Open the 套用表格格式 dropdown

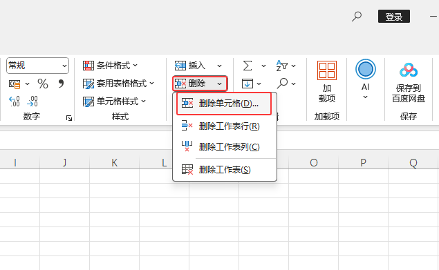click(118, 84)
